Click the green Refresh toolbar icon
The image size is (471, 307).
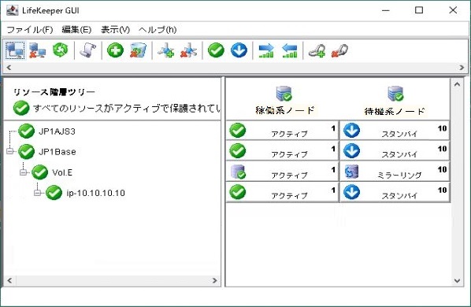(61, 50)
